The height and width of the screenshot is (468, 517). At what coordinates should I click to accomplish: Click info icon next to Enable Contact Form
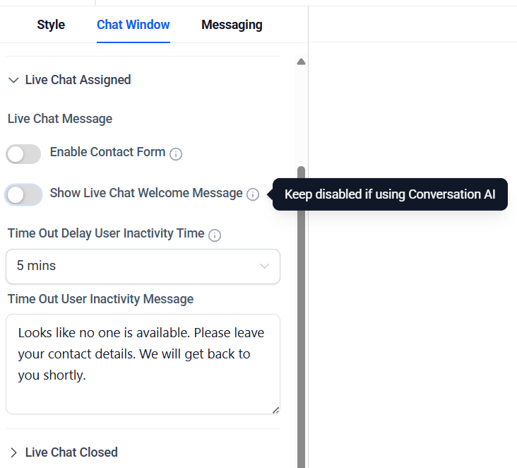pyautogui.click(x=176, y=154)
